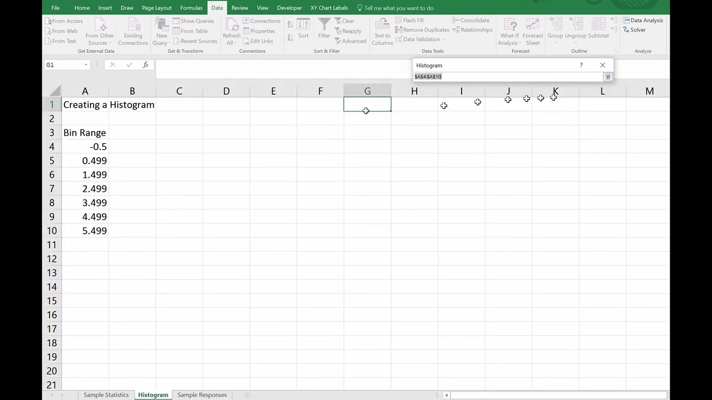This screenshot has height=400, width=712.
Task: Select cell containing Bin Range
Action: [x=85, y=133]
